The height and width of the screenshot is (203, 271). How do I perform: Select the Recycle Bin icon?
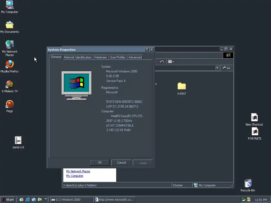point(248,185)
